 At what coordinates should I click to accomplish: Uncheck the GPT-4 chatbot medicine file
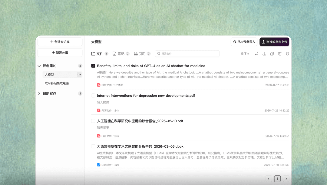(x=93, y=66)
